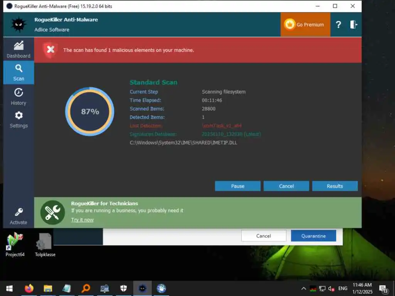
Task: Click the exit door icon in header
Action: pos(353,25)
